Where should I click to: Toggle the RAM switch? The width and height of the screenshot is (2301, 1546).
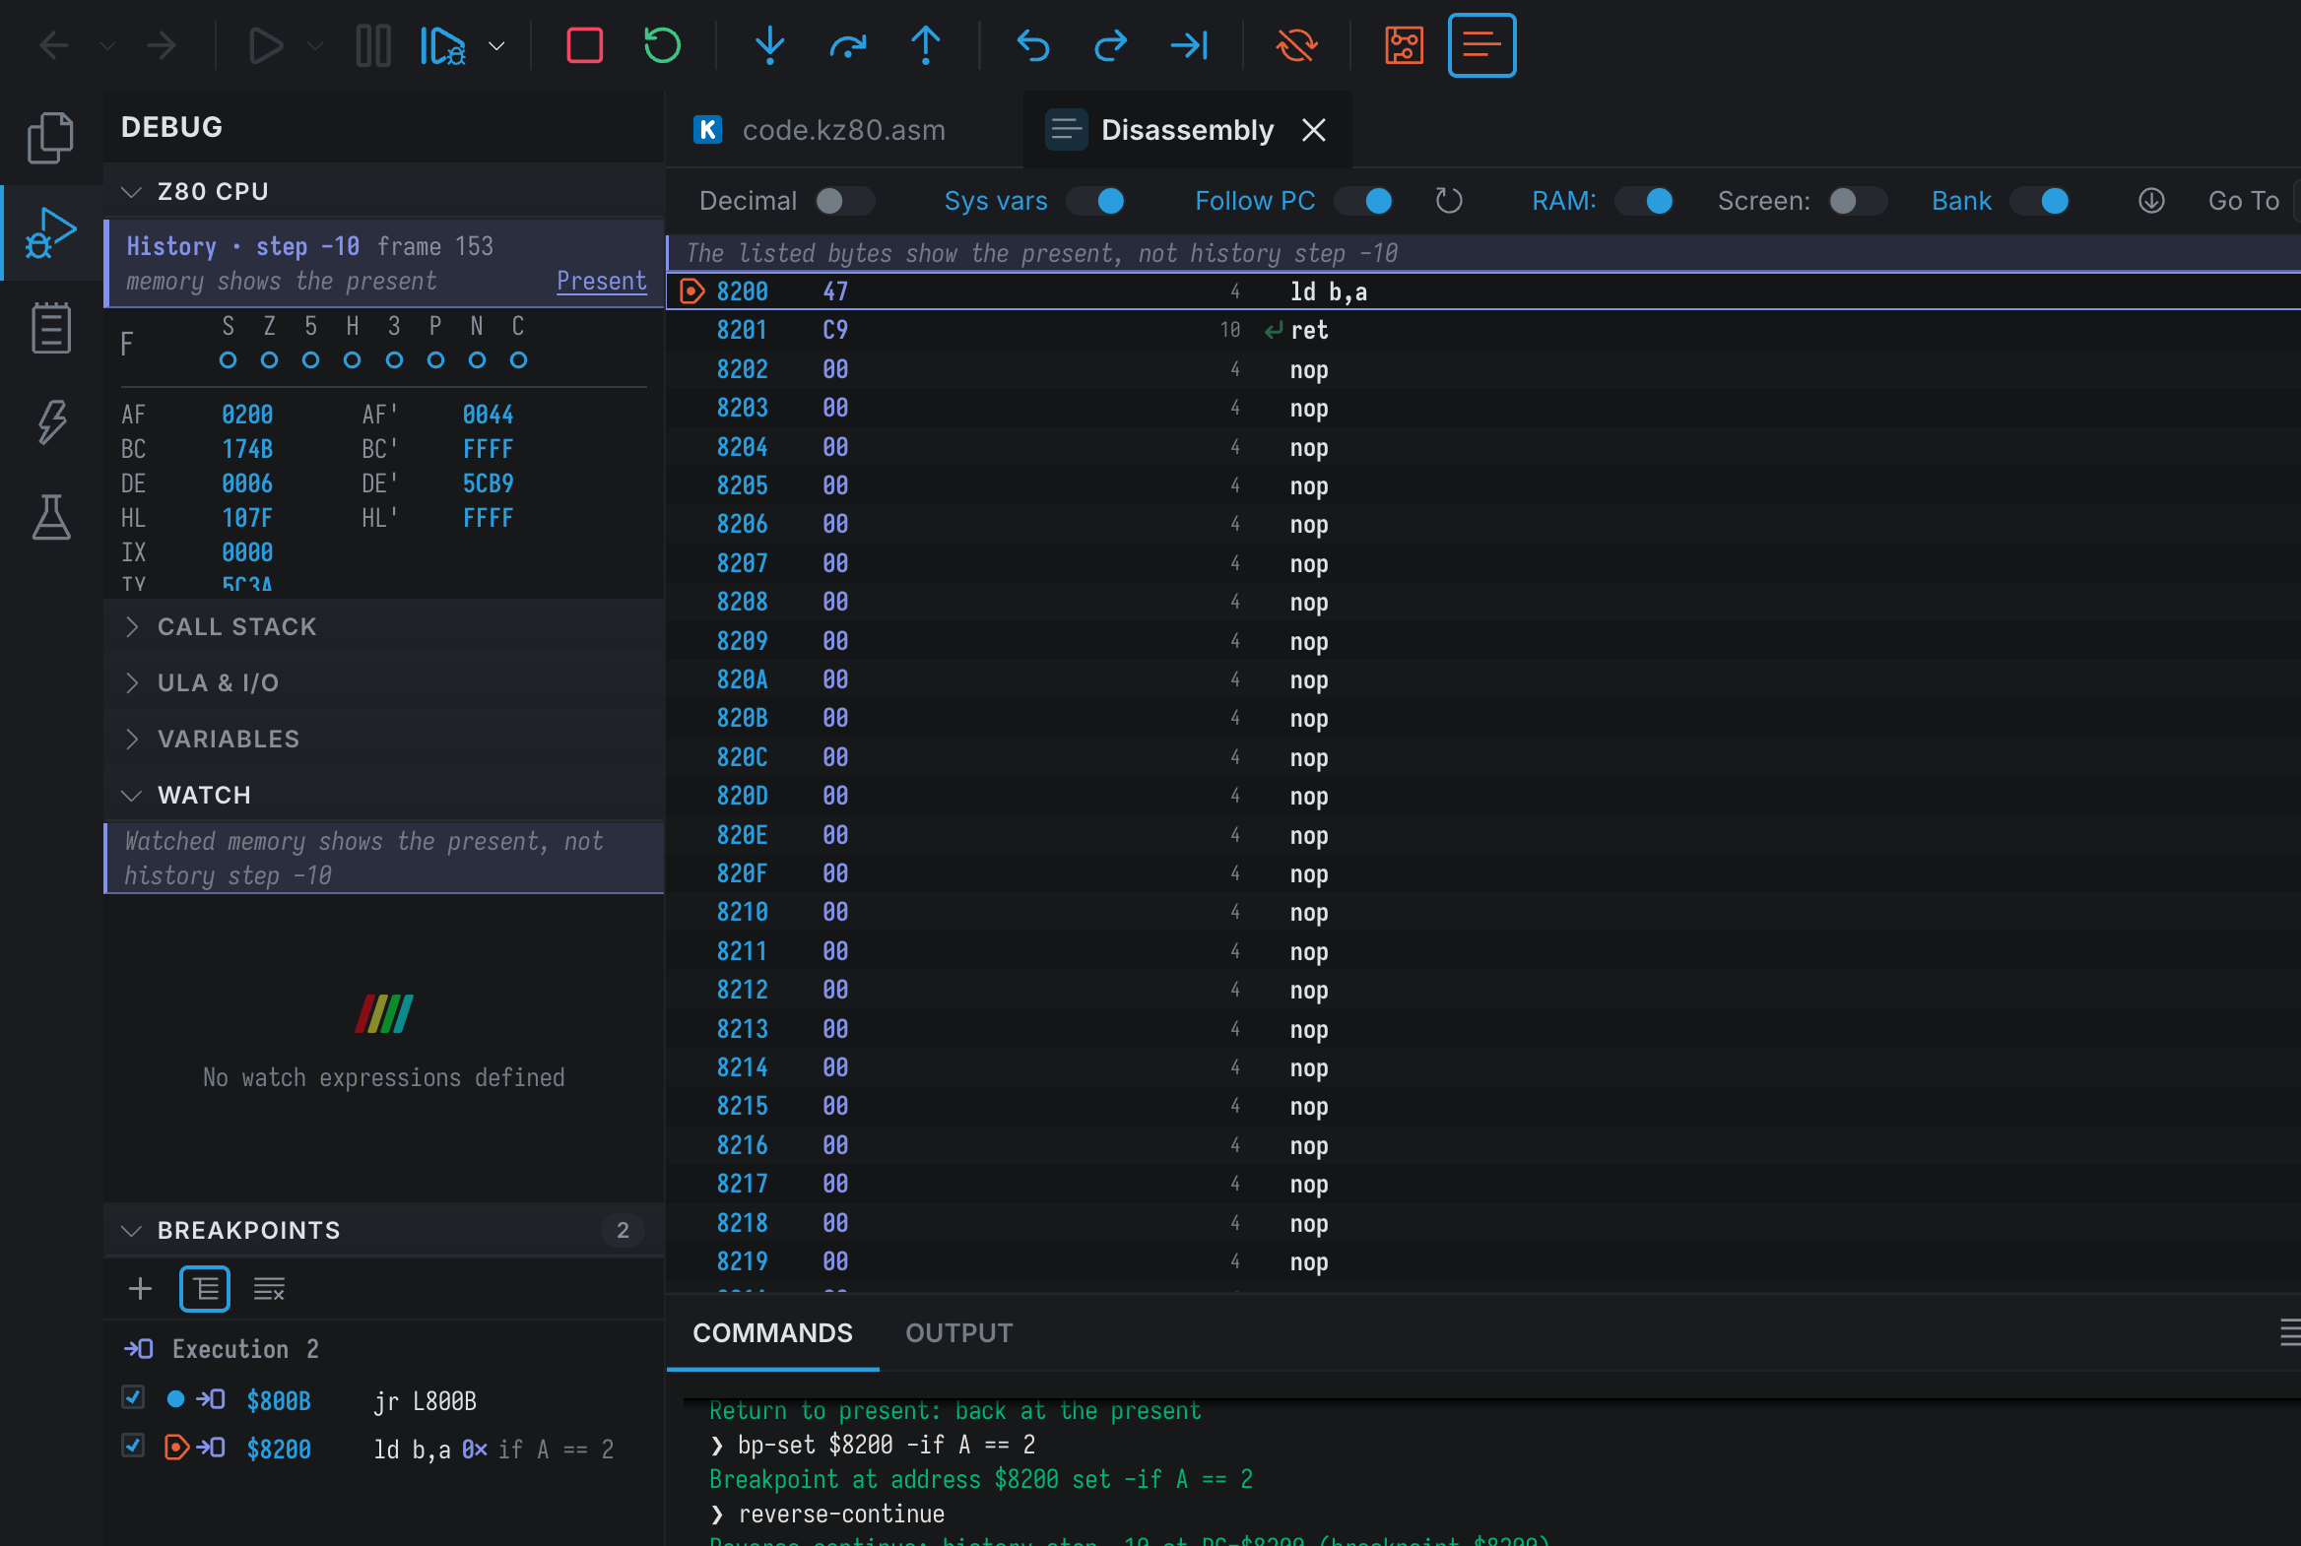click(x=1644, y=201)
